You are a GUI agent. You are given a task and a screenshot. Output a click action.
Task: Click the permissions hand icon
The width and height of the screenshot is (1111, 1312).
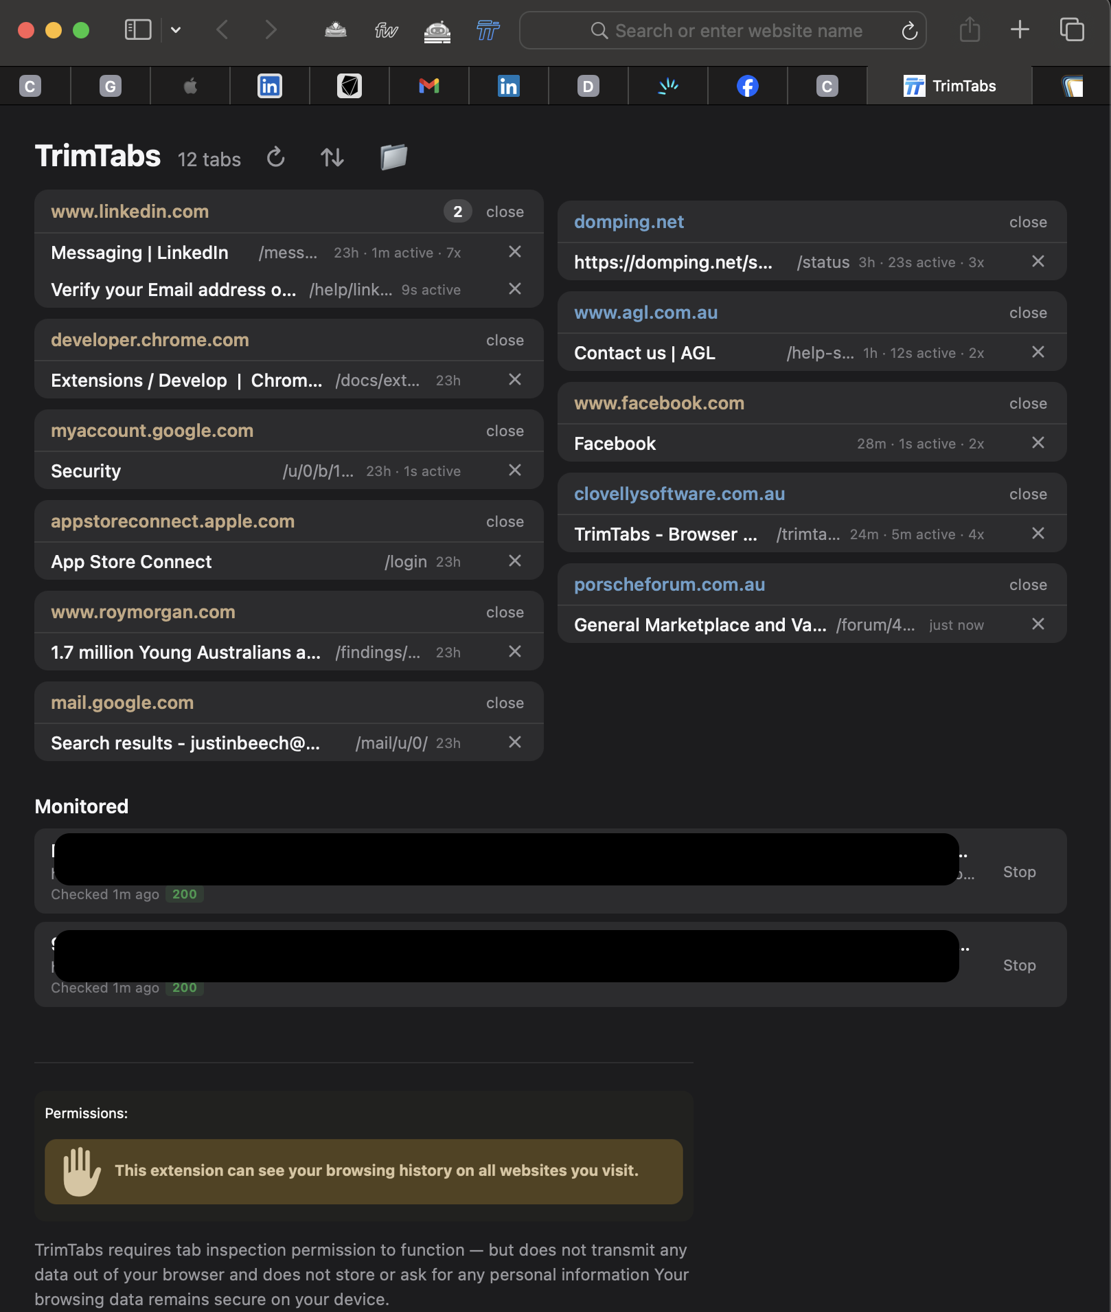tap(81, 1171)
